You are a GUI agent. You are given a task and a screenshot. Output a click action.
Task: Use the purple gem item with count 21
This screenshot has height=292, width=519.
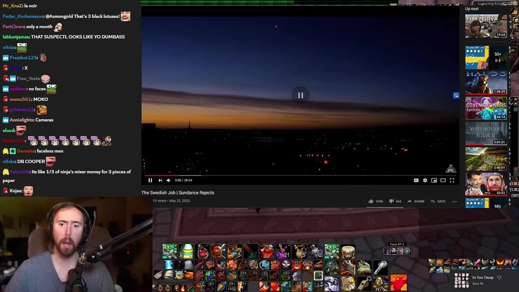(283, 251)
